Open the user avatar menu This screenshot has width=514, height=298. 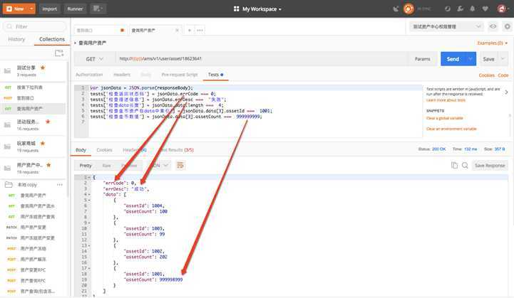502,9
